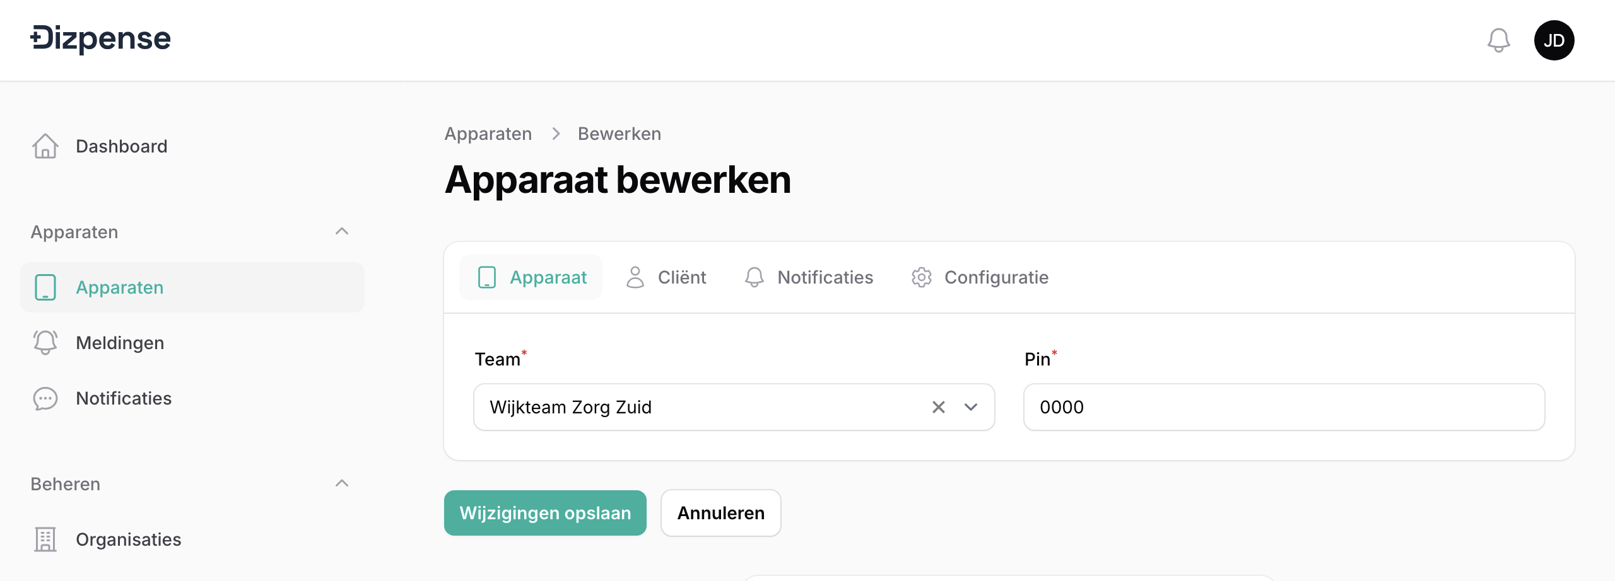The height and width of the screenshot is (581, 1615).
Task: Click the Dashboard home icon
Action: click(x=45, y=146)
